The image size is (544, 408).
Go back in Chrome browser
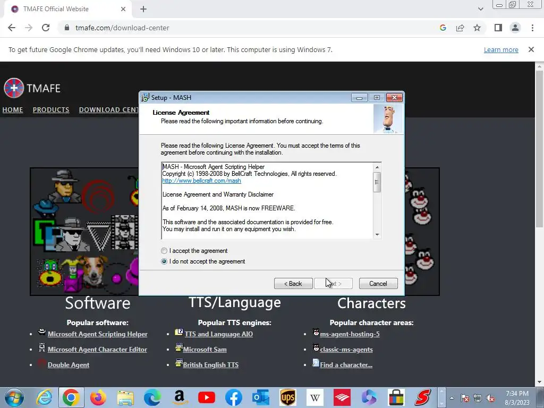tap(12, 28)
